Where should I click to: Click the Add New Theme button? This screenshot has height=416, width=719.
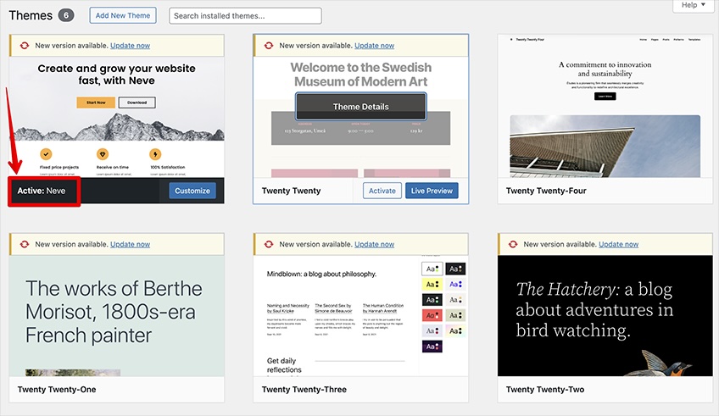(x=122, y=15)
